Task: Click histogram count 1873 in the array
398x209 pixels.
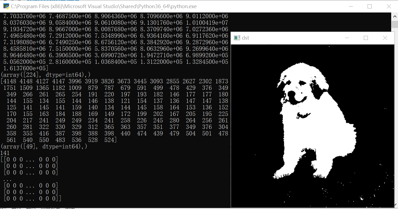Action: [x=222, y=81]
